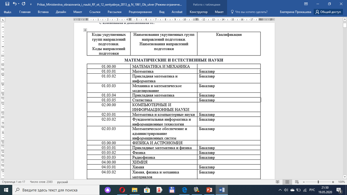Open the Рецензирование tab
Image resolution: width=347 pixels, height=195 pixels.
point(140,12)
